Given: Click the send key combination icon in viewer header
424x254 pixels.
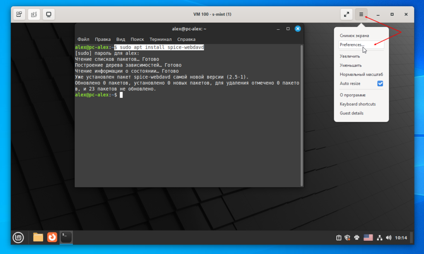Looking at the screenshot, I should tap(19, 14).
